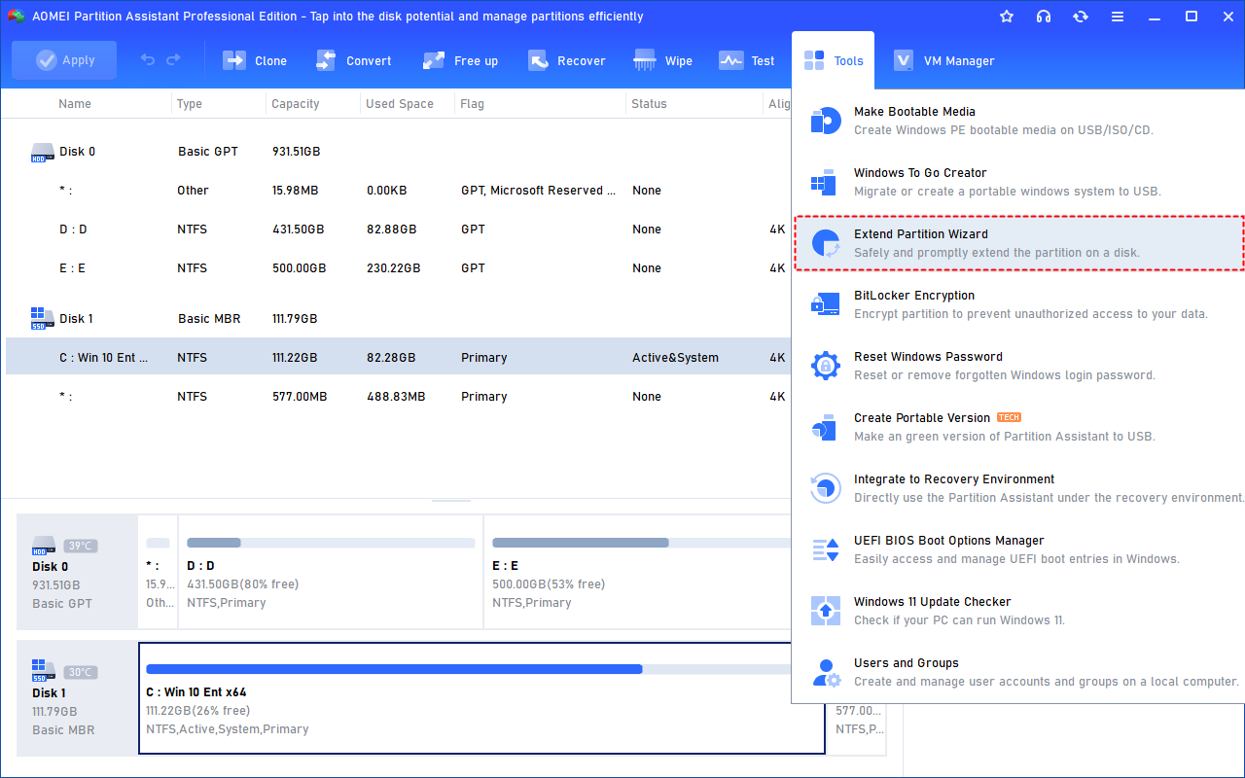
Task: Select Create Portable Version
Action: 1018,427
